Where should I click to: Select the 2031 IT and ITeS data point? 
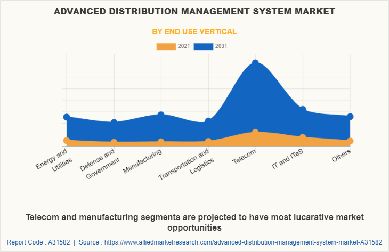[303, 109]
